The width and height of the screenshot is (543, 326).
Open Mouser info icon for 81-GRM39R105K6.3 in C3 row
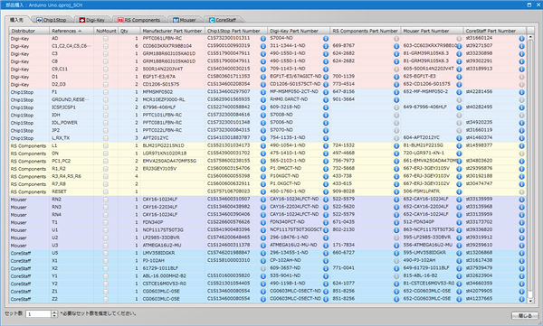(459, 54)
